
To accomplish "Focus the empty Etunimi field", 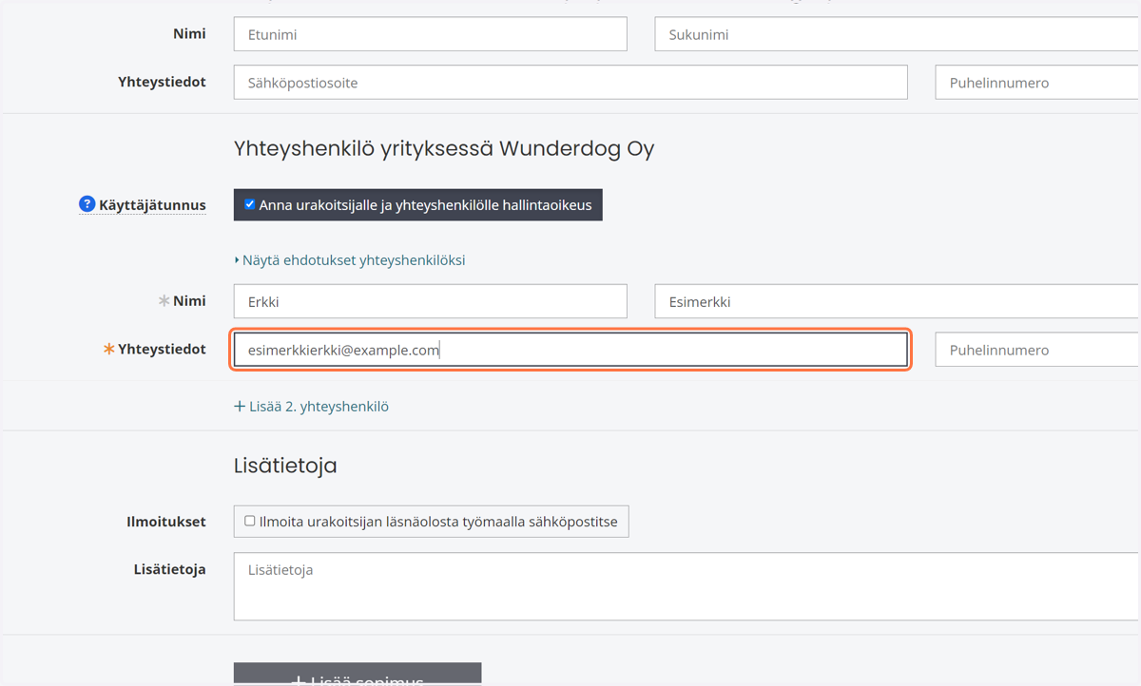I will (431, 34).
